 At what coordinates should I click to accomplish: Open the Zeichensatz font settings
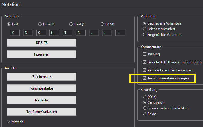(42, 76)
